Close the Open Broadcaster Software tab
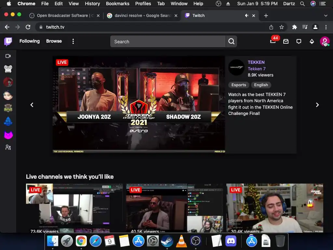333x250 pixels. [98, 16]
